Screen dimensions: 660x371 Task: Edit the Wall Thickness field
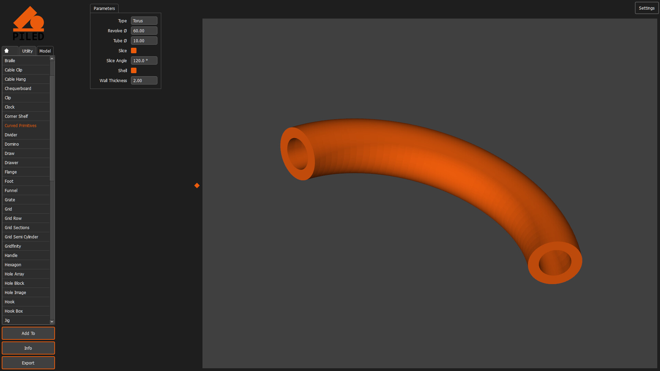(144, 81)
